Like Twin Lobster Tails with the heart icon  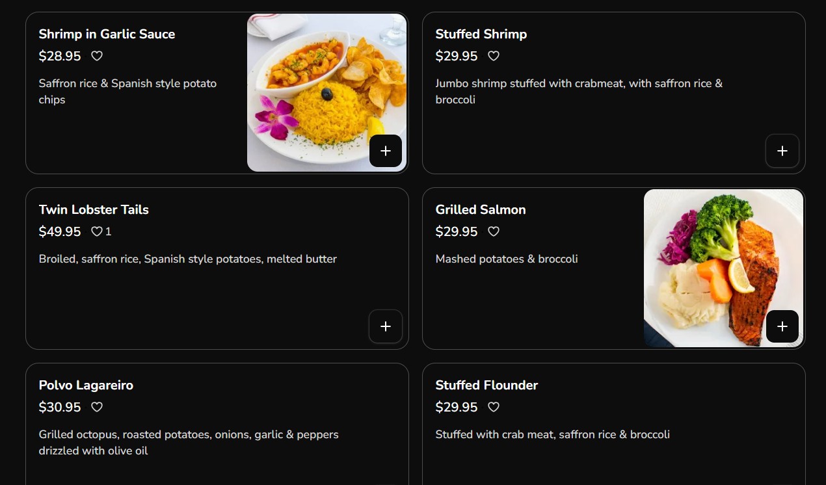coord(97,231)
